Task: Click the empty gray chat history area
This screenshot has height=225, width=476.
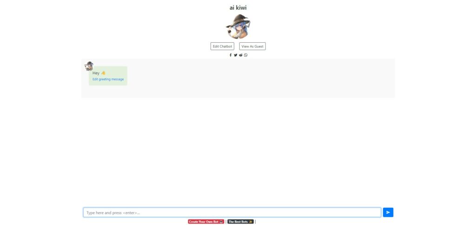Action: click(x=261, y=78)
